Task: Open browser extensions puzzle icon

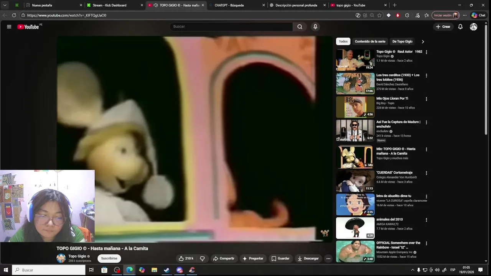Action: tap(407, 15)
